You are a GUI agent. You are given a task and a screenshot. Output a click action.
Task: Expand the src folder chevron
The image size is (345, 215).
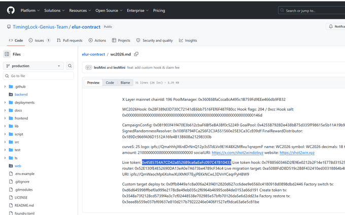click(x=5, y=142)
